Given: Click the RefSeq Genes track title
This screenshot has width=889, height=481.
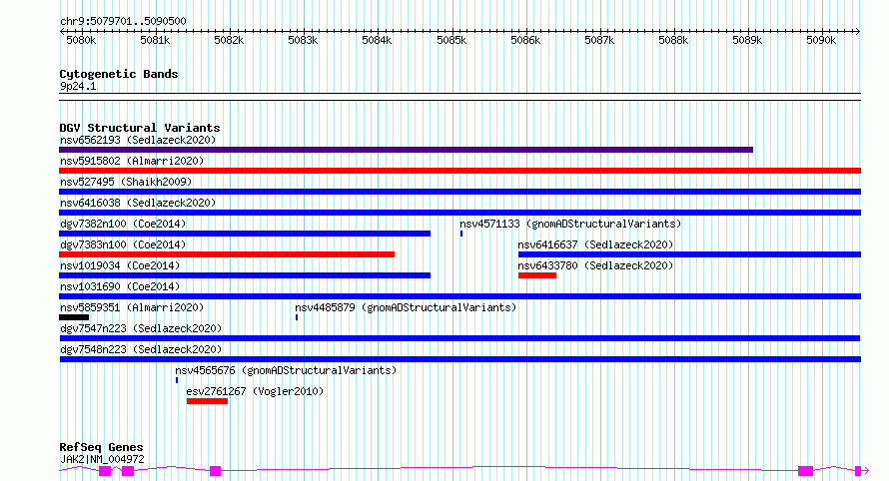Looking at the screenshot, I should point(101,448).
